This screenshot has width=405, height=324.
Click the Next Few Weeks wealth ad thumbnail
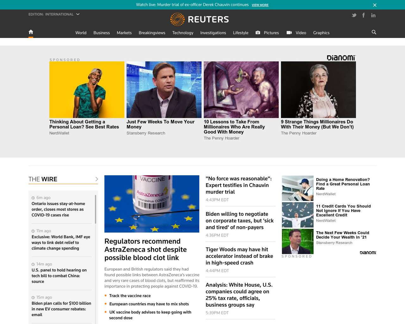tap(298, 241)
